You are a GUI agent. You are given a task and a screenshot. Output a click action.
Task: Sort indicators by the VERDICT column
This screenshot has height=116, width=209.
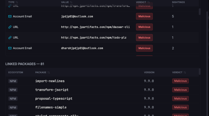click(143, 2)
